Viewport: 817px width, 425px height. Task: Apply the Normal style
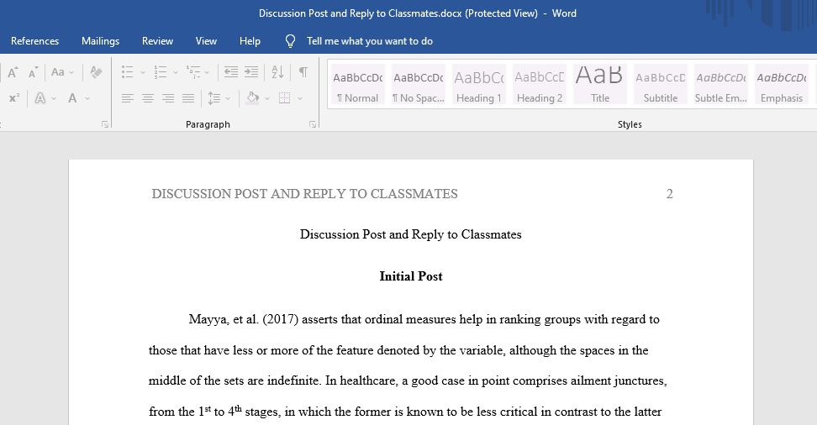[357, 84]
